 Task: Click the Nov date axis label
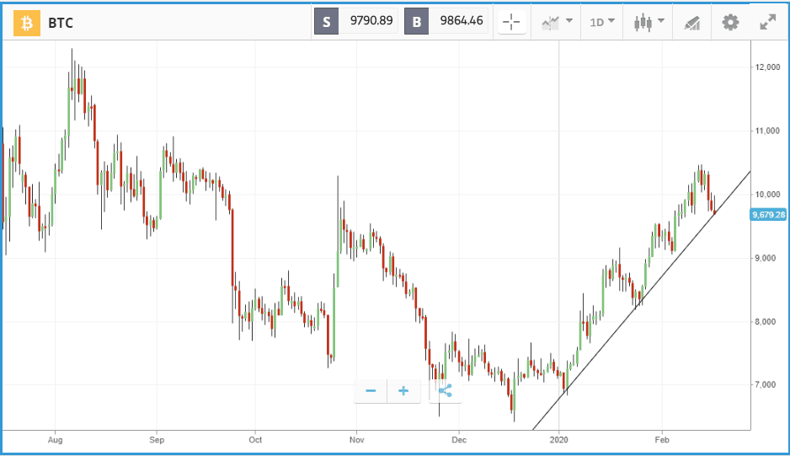(357, 440)
